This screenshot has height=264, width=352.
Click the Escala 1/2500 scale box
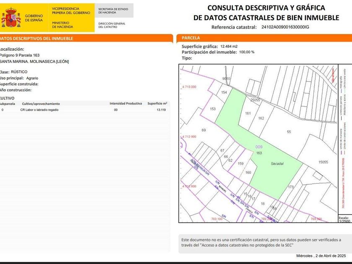(x=344, y=219)
